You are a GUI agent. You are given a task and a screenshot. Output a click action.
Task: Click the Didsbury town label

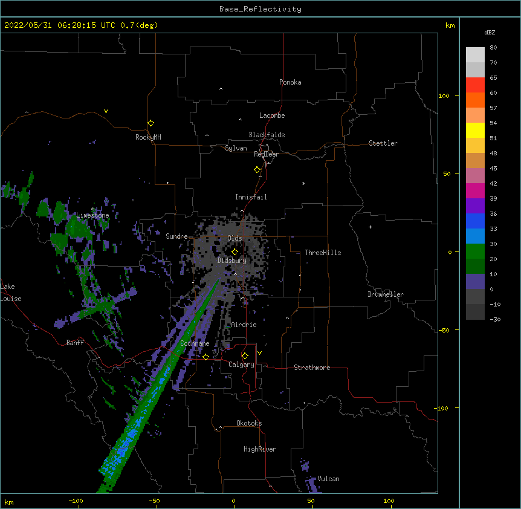coord(231,261)
